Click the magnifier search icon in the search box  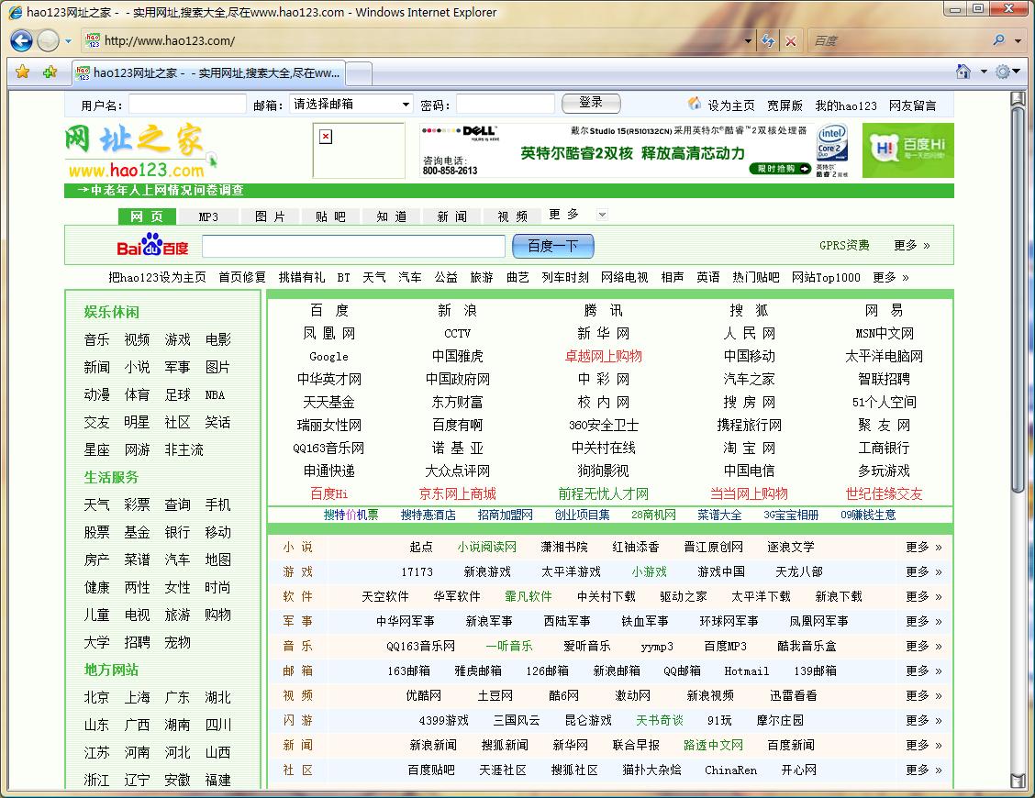[998, 40]
